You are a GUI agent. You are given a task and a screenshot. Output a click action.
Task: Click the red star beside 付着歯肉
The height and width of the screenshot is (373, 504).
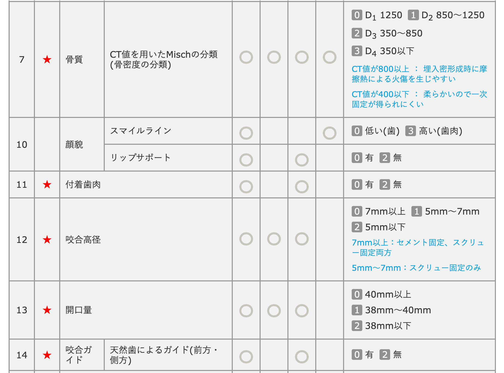tap(47, 185)
